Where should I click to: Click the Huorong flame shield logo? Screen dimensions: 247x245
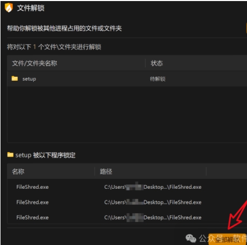coord(9,8)
